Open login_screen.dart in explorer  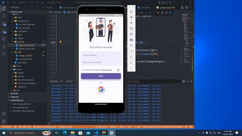tap(26, 45)
